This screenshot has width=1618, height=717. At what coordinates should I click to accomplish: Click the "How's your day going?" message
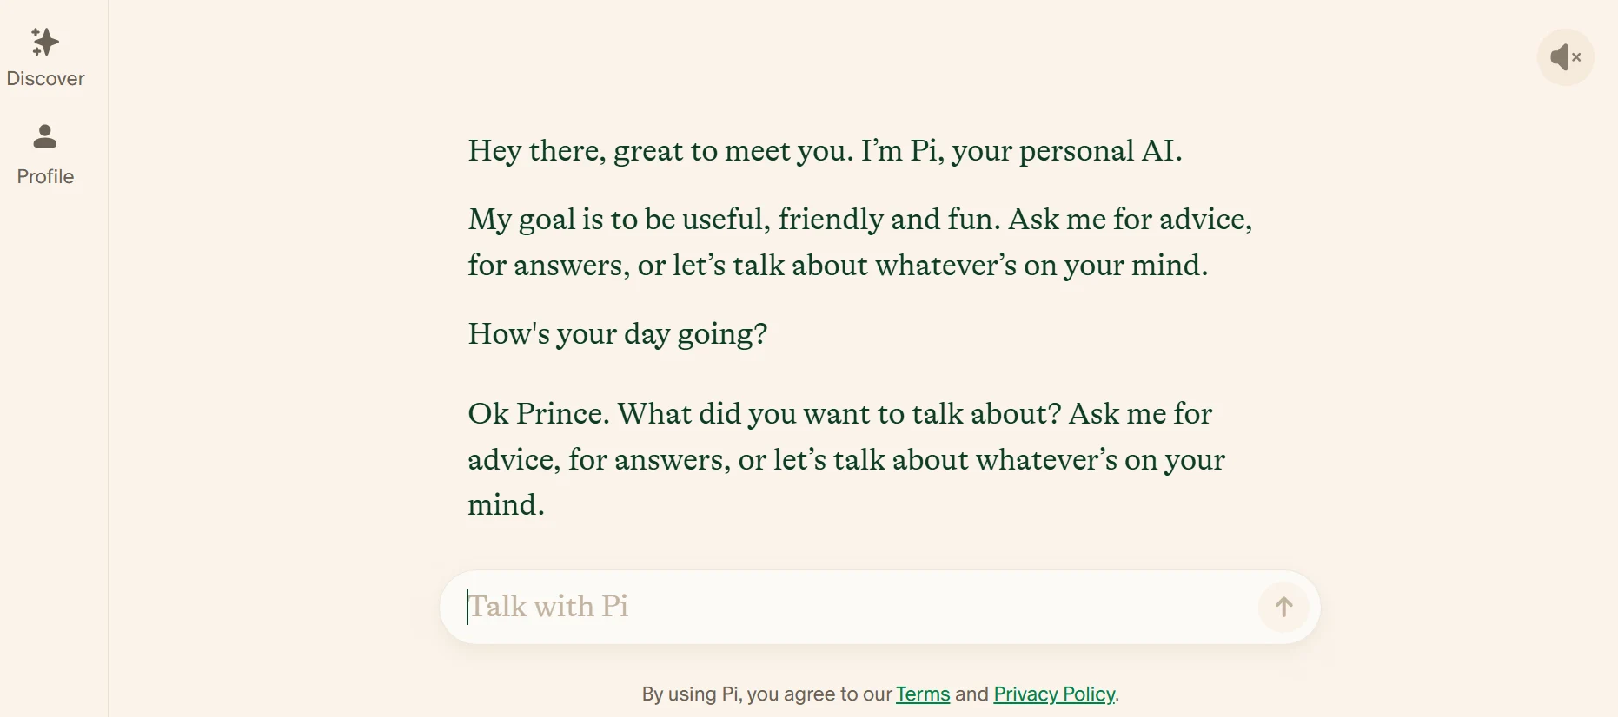coord(617,334)
